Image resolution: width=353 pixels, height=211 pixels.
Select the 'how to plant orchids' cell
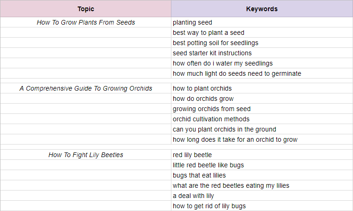[x=262, y=88]
